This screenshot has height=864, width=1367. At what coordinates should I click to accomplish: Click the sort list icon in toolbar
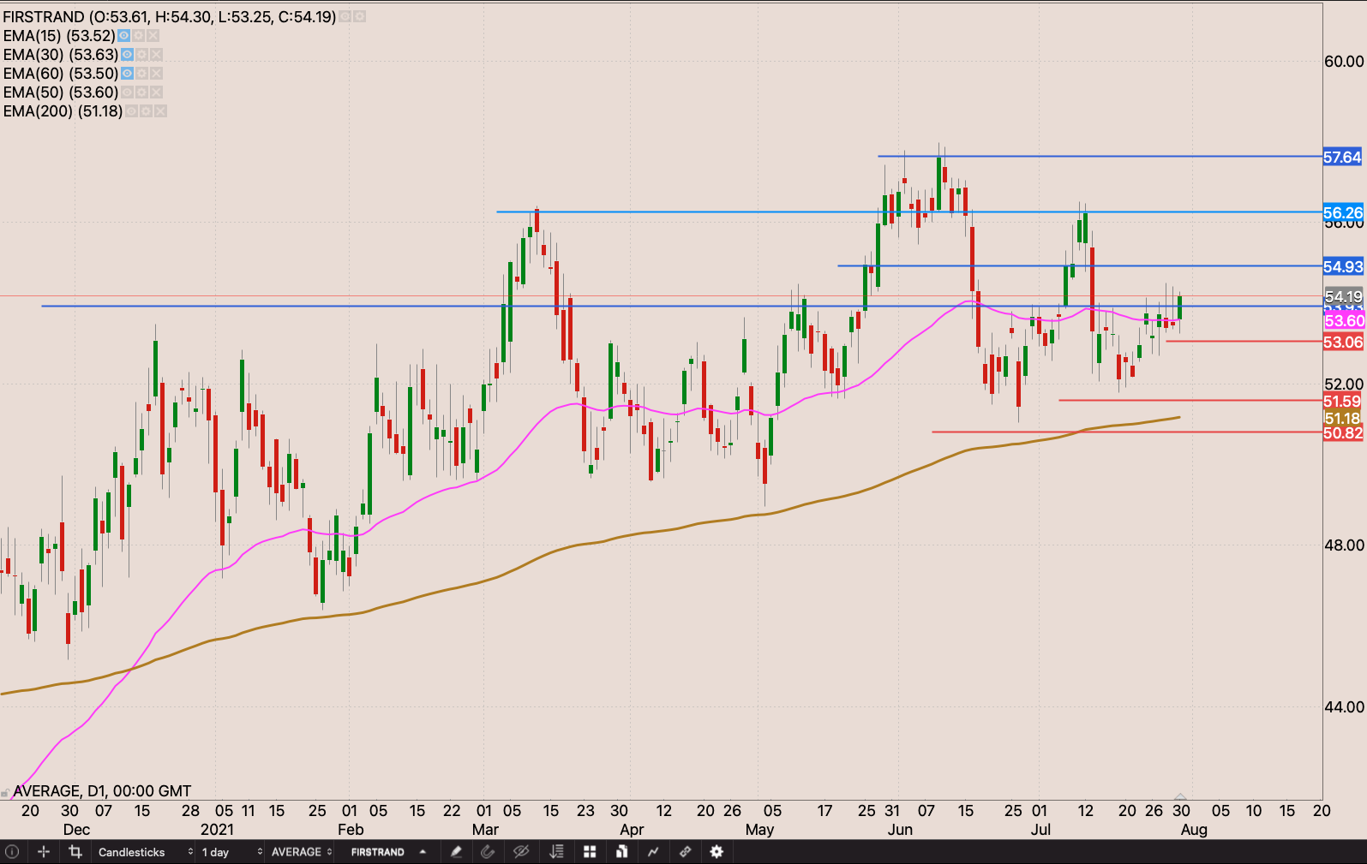pos(557,852)
